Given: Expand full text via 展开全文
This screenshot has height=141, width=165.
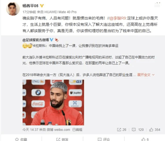Looking at the screenshot, I should 144,75.
